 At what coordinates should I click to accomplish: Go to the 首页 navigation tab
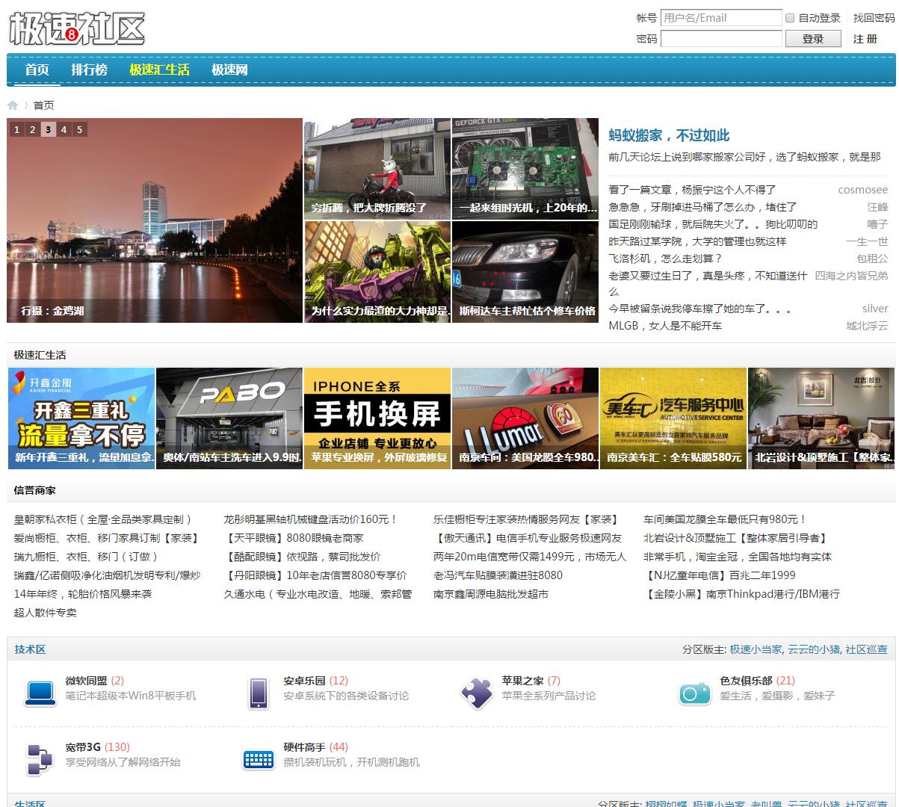pyautogui.click(x=37, y=69)
